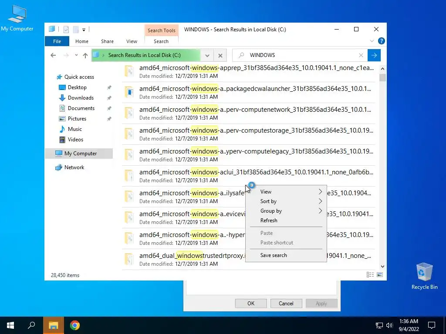446x334 pixels.
Task: Select the perv-computenetwork folder result
Action: (248, 114)
